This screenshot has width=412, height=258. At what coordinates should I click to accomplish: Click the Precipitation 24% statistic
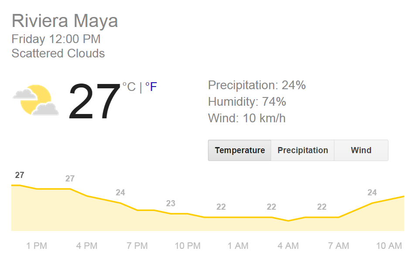[257, 85]
